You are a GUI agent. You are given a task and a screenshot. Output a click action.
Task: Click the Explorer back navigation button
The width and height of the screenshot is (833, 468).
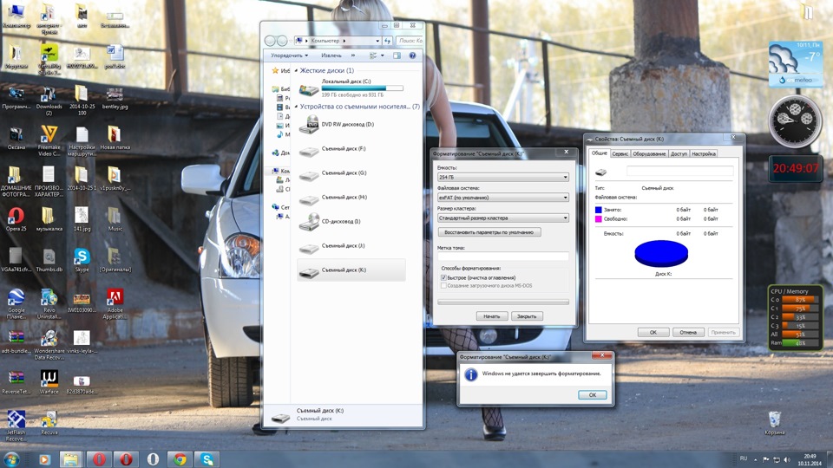click(x=270, y=41)
